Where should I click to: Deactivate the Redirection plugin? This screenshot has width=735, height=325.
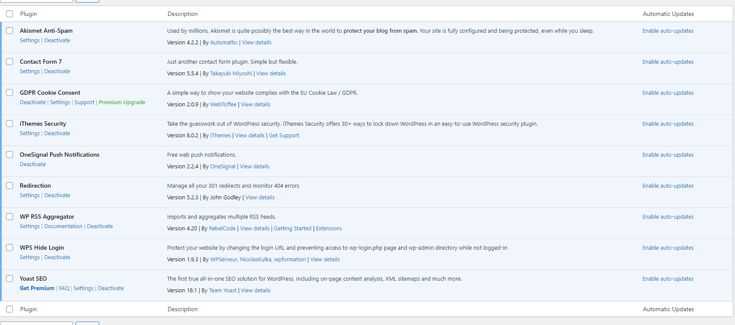tap(57, 195)
